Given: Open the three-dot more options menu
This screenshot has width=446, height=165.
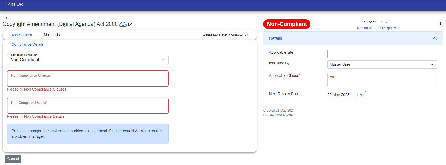Looking at the screenshot, I should coord(440,23).
